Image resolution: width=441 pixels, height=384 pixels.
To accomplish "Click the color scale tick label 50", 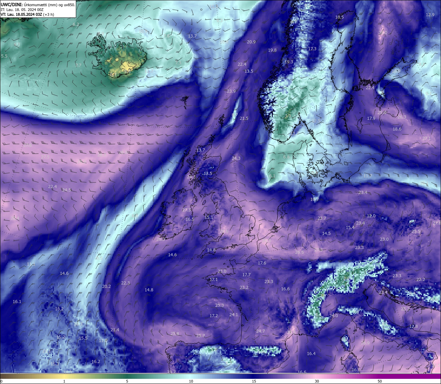I will tap(380, 381).
